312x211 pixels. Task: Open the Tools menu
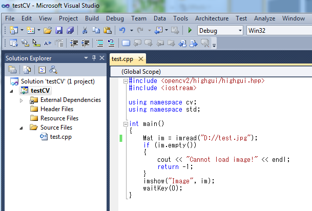click(180, 18)
